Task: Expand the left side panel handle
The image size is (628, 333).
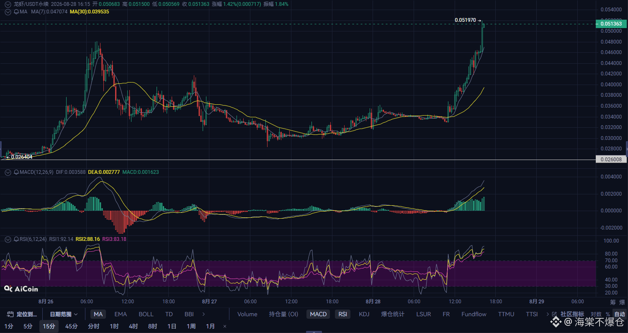Action: [x=1, y=149]
